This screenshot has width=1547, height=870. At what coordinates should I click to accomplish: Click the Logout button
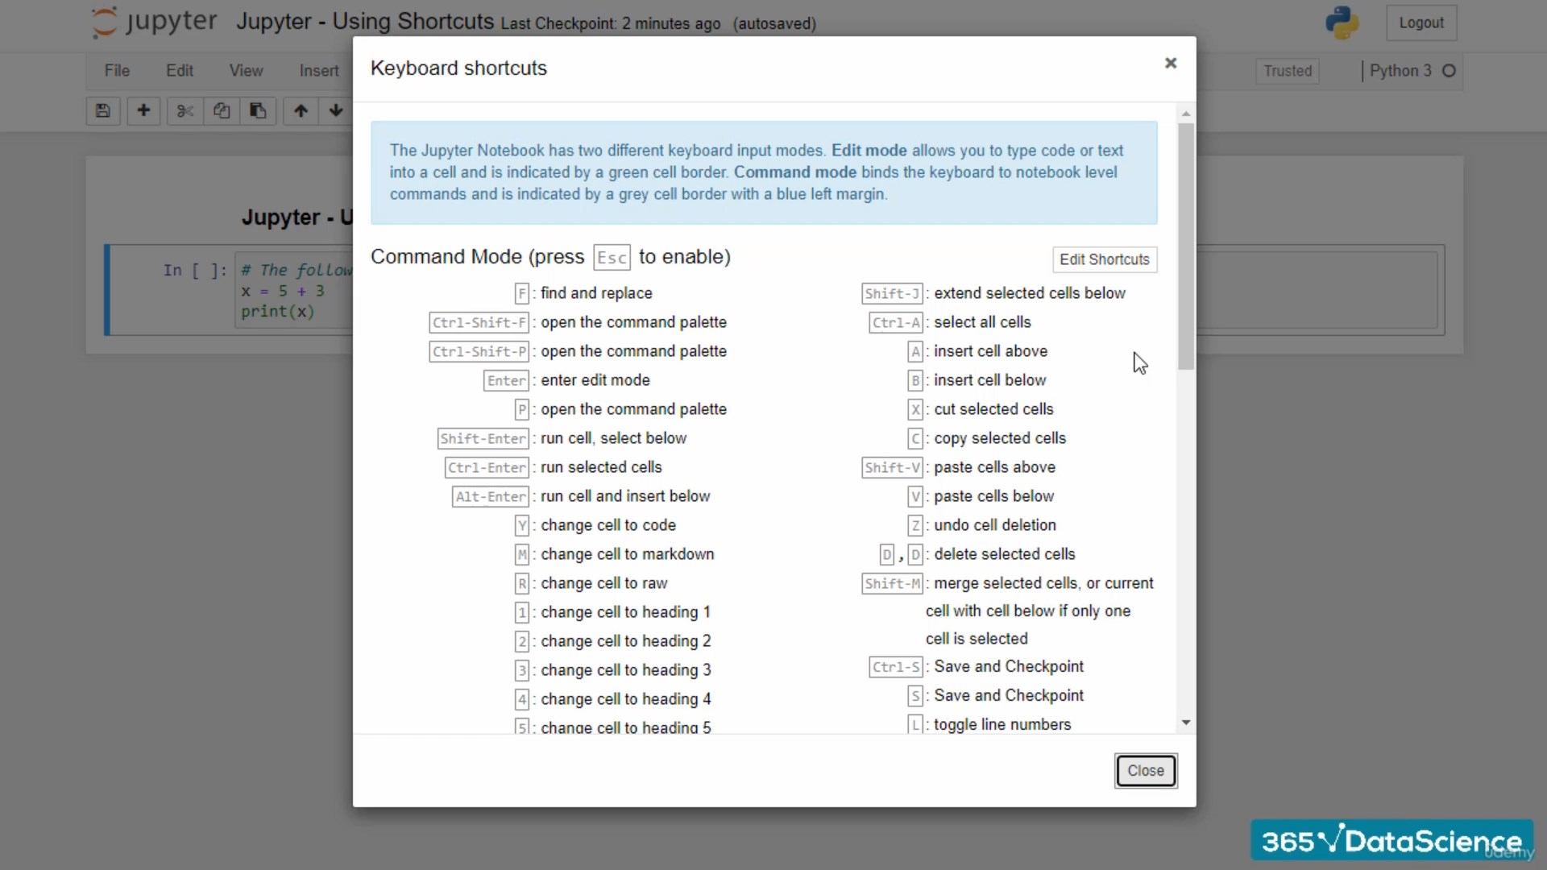click(1421, 23)
